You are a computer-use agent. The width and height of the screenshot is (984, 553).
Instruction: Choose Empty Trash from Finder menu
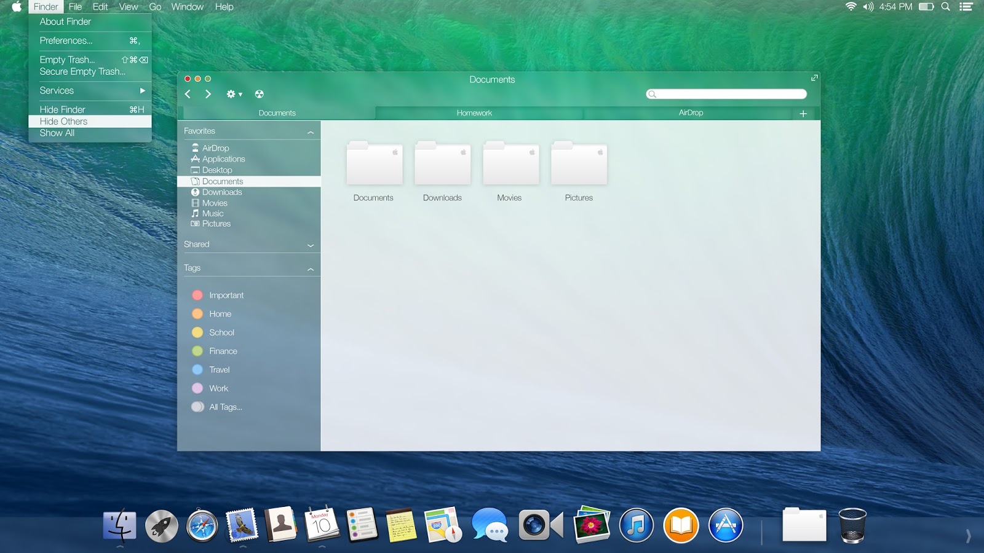tap(90, 60)
